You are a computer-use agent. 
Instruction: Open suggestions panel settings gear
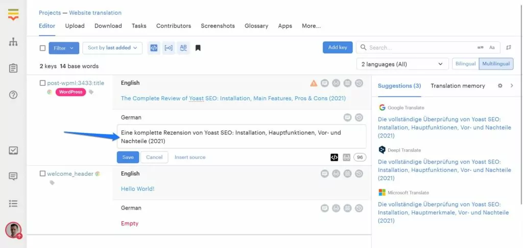click(x=500, y=86)
